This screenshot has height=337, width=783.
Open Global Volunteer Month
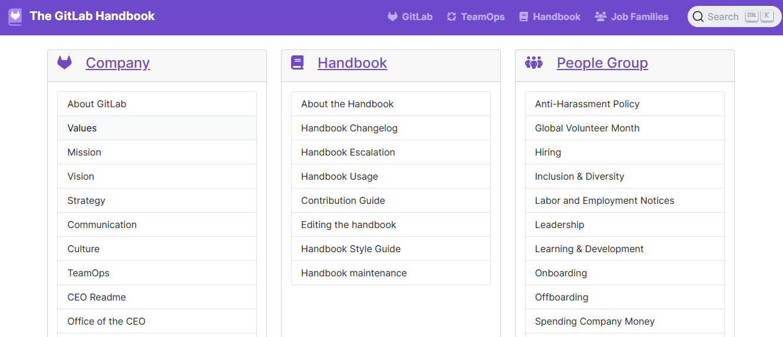[625, 128]
